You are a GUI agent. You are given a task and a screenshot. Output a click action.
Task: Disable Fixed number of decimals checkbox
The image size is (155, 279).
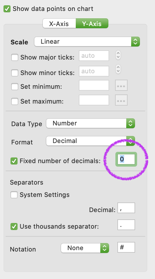click(14, 161)
